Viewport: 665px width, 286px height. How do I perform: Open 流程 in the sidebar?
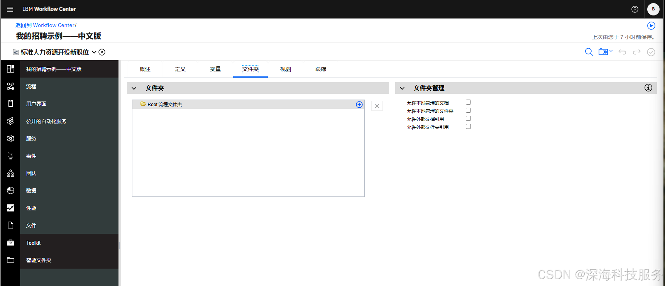[69, 86]
